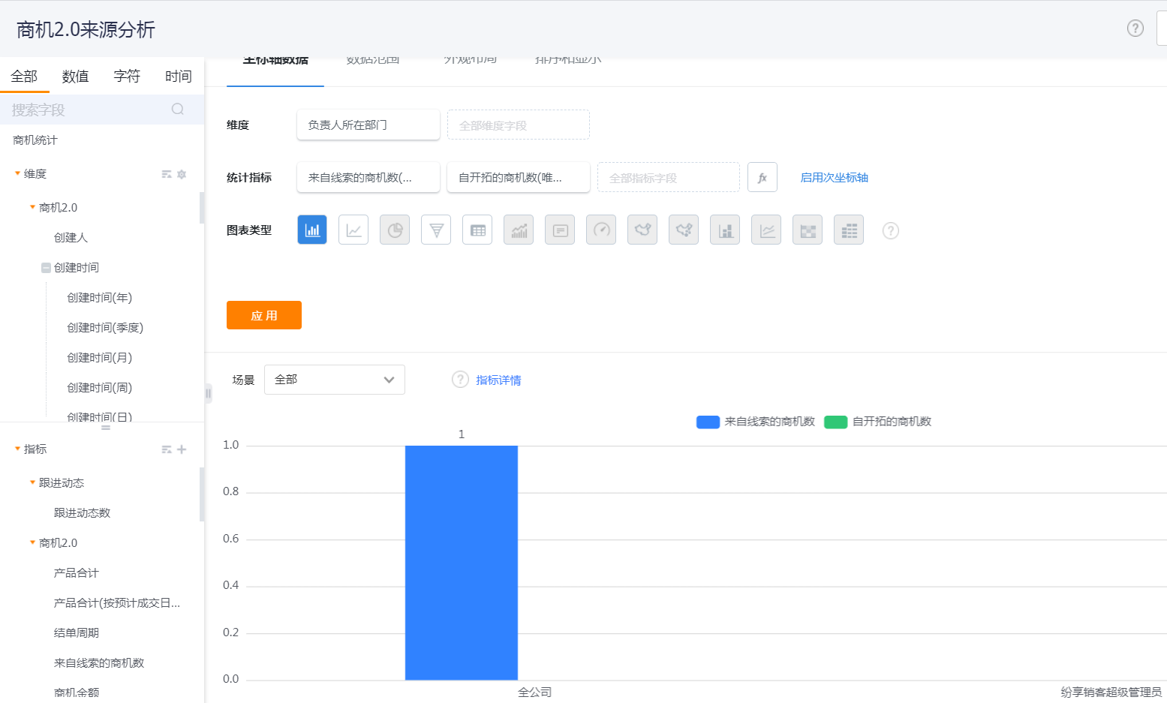Image resolution: width=1167 pixels, height=703 pixels.
Task: Select the gauge dashboard chart icon
Action: point(601,230)
